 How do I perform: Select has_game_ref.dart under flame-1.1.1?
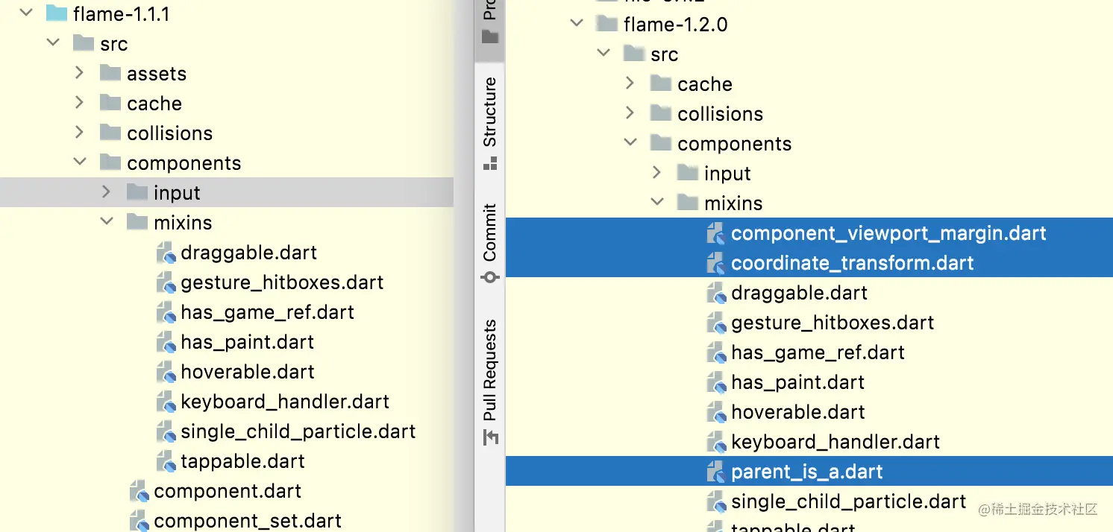coord(267,312)
